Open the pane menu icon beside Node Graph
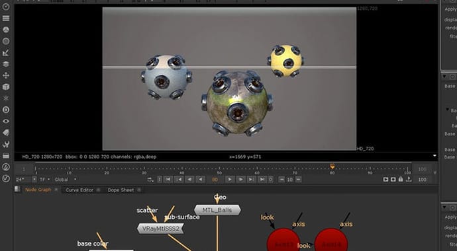This screenshot has width=457, height=251. pyautogui.click(x=17, y=190)
